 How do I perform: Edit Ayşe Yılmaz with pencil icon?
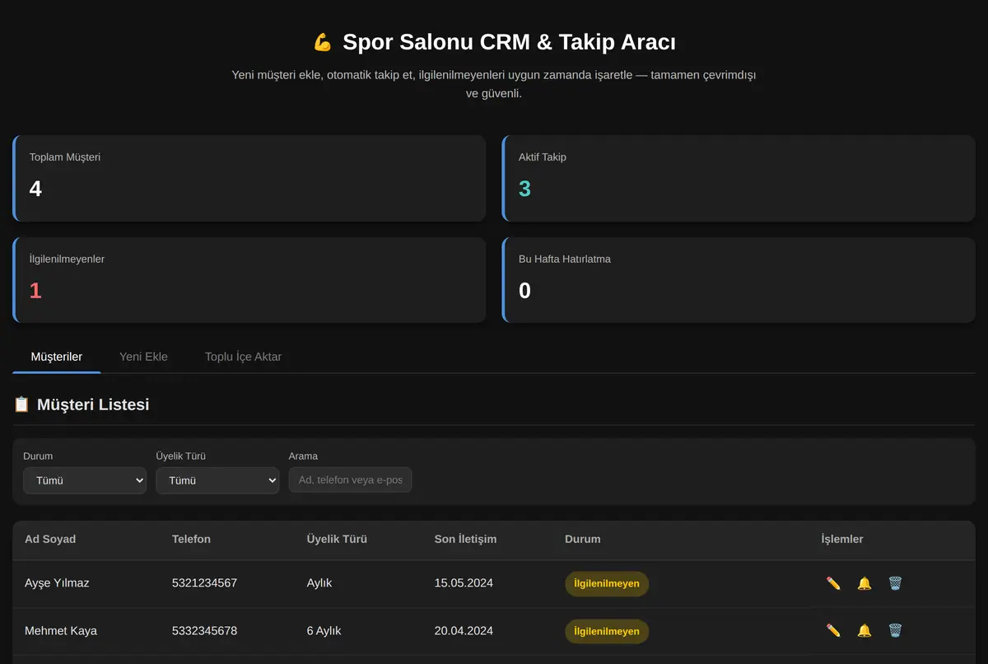coord(833,583)
